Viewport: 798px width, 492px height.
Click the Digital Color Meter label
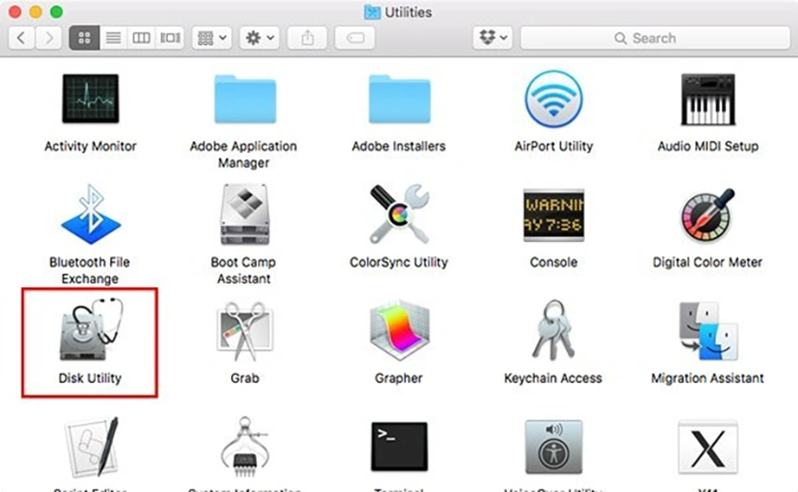click(707, 262)
